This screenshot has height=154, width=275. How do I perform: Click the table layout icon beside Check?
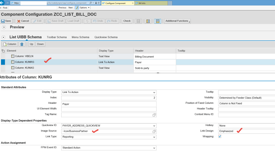138,21
